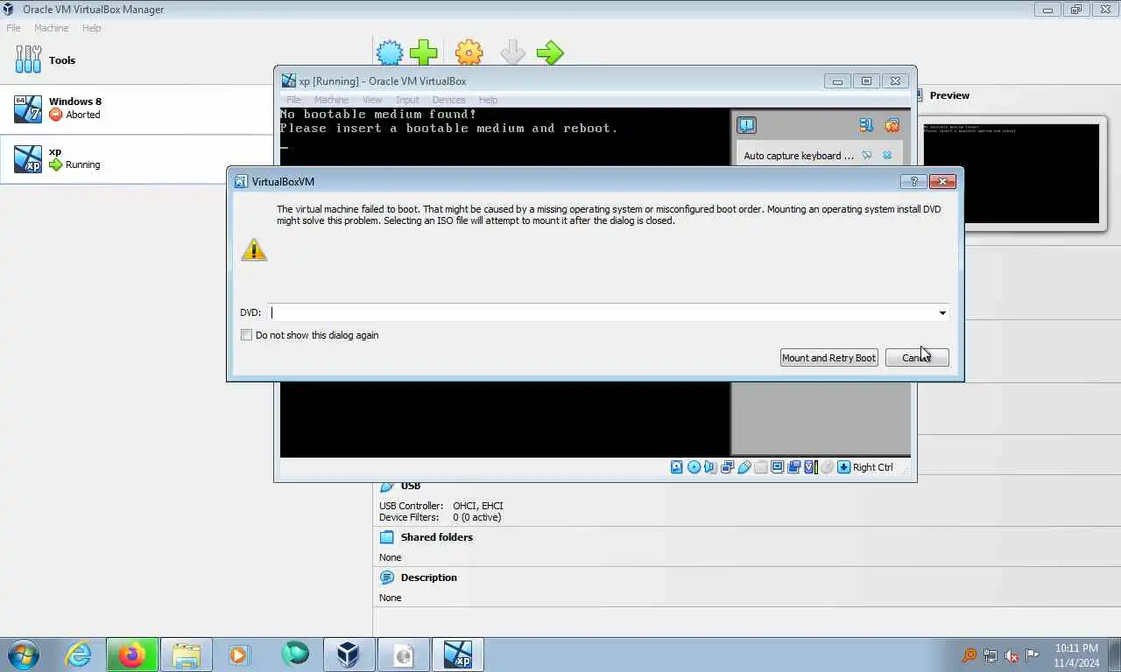
Task: Click the Description section header
Action: click(428, 577)
